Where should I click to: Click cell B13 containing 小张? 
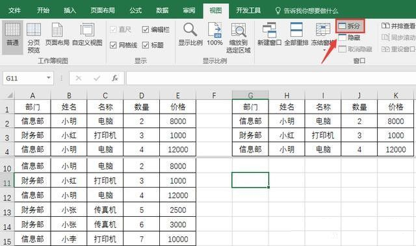(69, 210)
